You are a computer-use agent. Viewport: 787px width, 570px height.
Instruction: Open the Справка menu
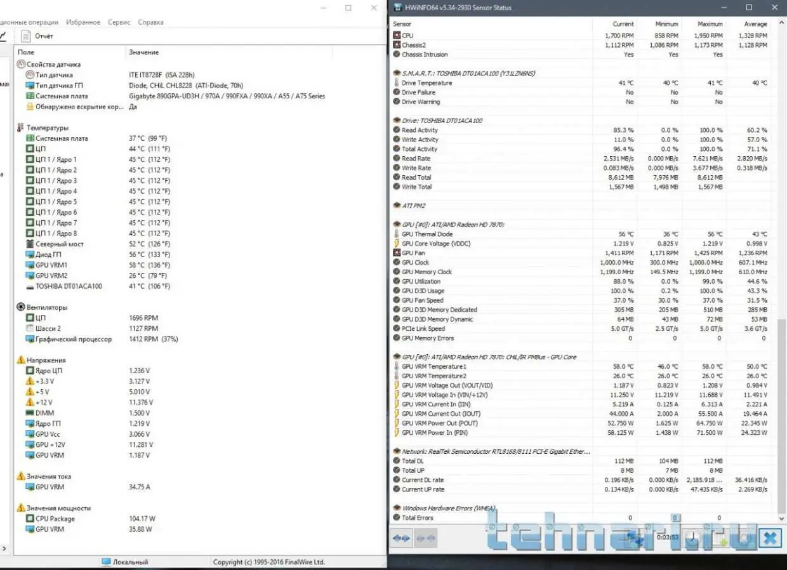[150, 22]
